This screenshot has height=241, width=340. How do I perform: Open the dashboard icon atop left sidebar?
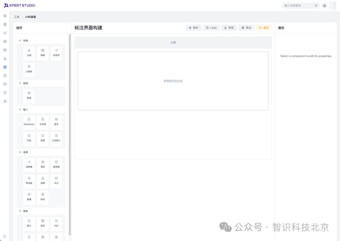(x=5, y=16)
